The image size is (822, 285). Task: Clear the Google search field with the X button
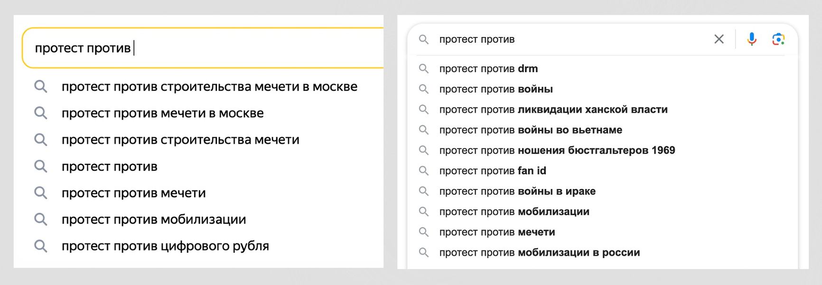(719, 39)
